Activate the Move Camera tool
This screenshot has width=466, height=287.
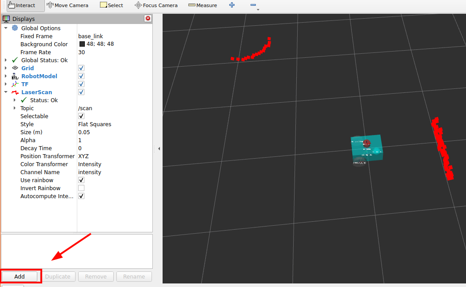(x=68, y=5)
